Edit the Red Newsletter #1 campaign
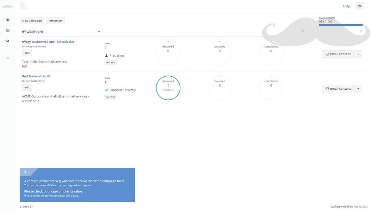Image resolution: width=371 pixels, height=211 pixels. (27, 88)
